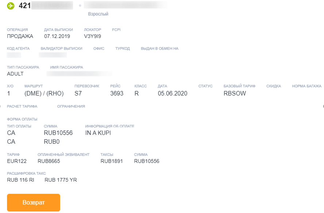The height and width of the screenshot is (213, 324).
Task: Select the flight number 3693
Action: pos(117,93)
